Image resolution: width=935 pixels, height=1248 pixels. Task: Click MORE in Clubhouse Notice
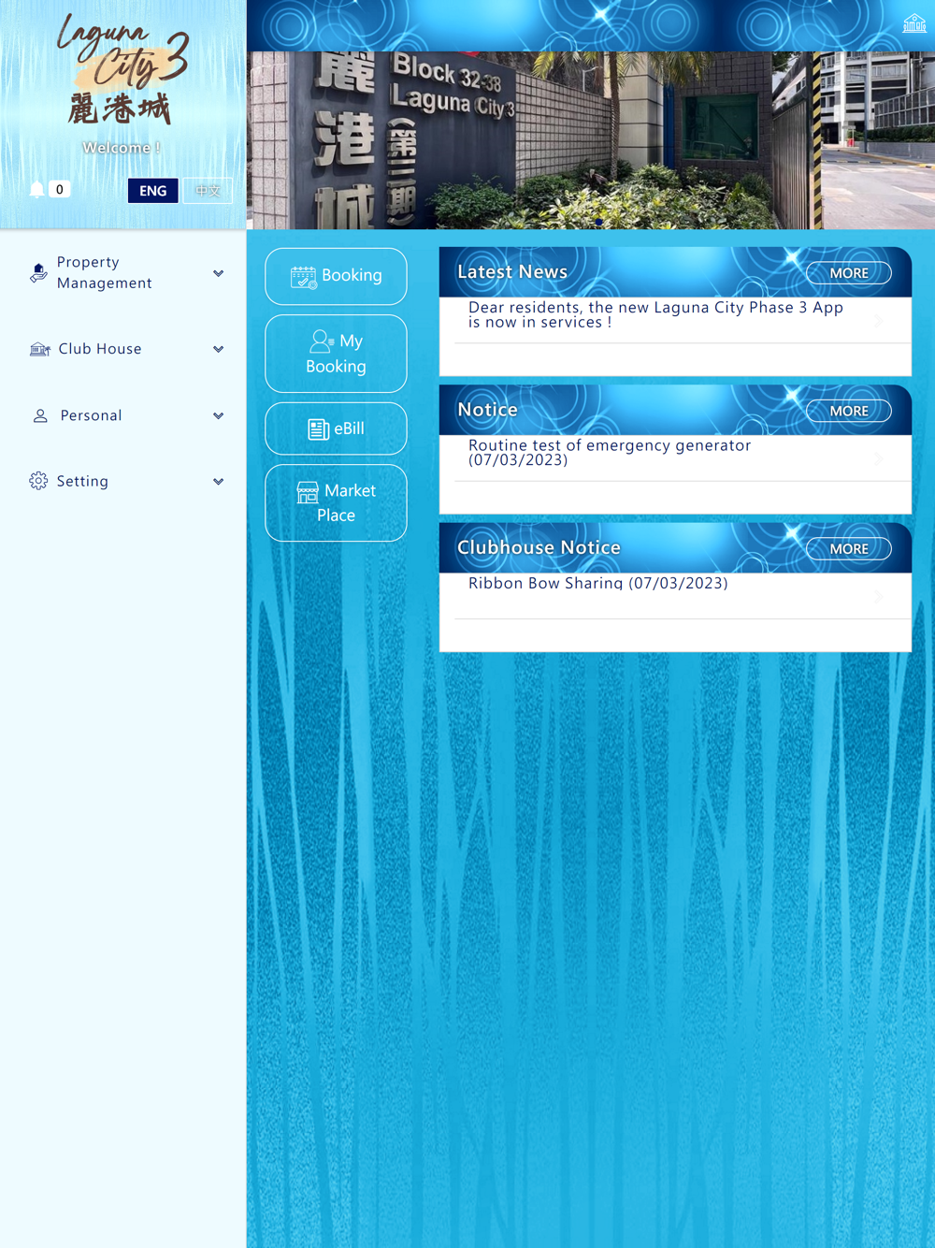tap(849, 549)
